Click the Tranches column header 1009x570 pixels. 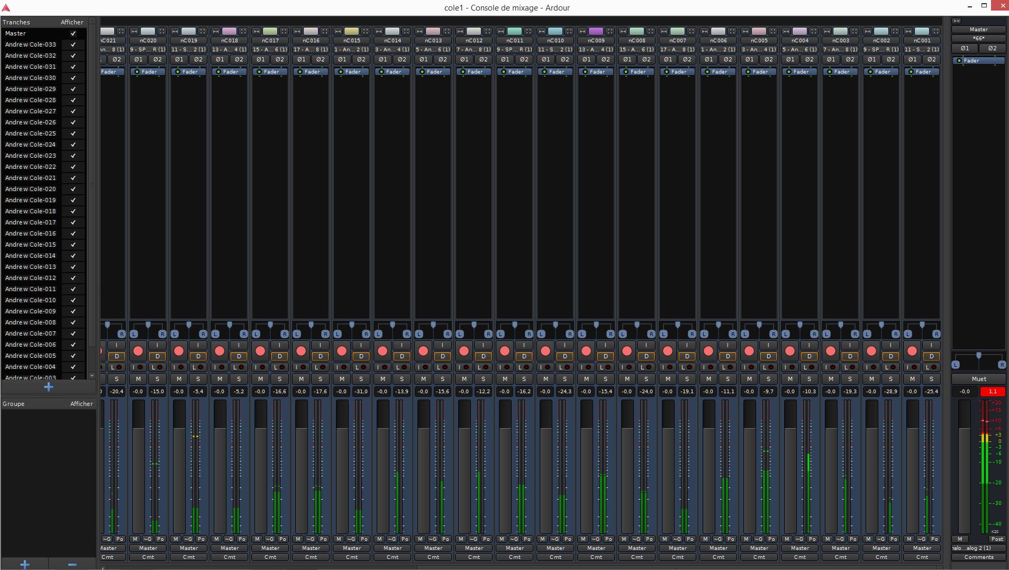click(x=30, y=22)
